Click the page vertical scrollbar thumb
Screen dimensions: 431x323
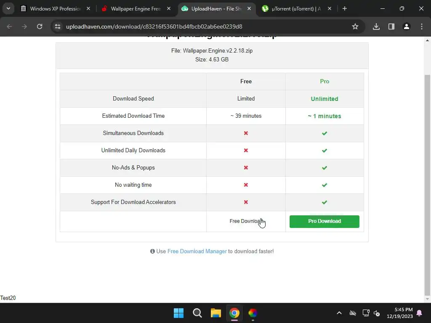427,185
